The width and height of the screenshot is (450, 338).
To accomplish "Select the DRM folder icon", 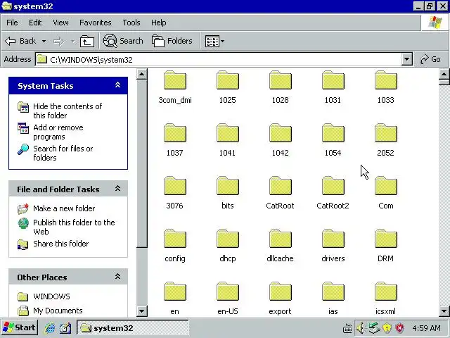I will 386,239.
